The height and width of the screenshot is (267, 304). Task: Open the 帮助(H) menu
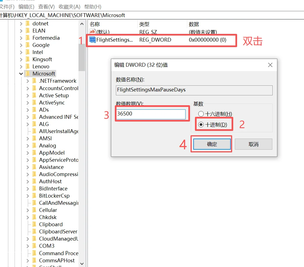[x=93, y=7]
